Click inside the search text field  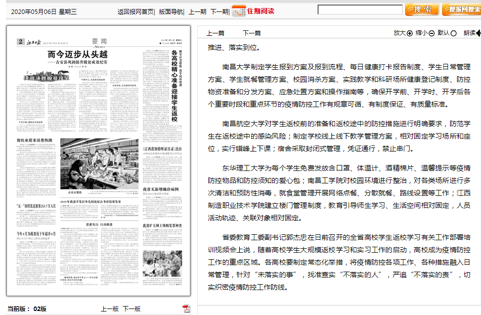pyautogui.click(x=360, y=10)
